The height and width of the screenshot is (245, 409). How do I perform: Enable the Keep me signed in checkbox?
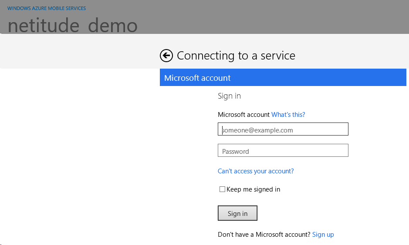(222, 189)
